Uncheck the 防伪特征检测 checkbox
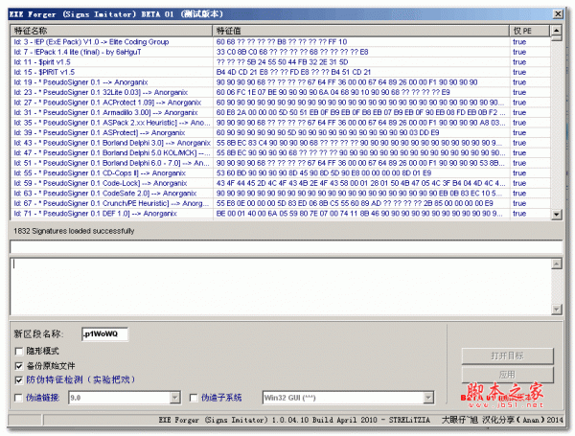The width and height of the screenshot is (575, 436). (x=19, y=380)
